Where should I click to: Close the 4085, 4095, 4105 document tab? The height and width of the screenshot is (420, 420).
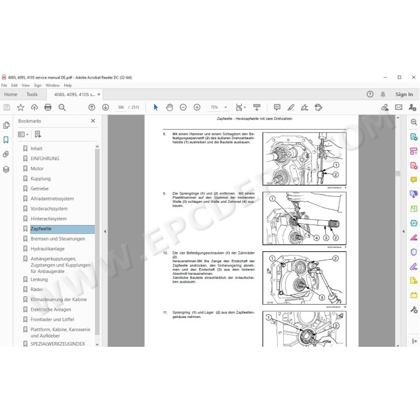[99, 94]
